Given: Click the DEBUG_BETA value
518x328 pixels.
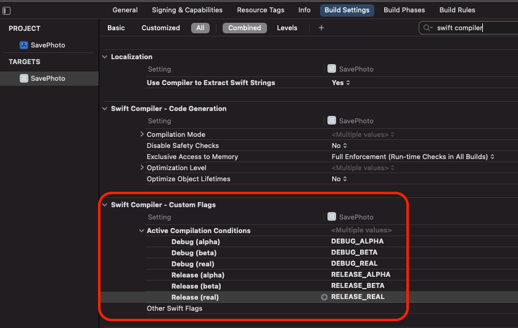Looking at the screenshot, I should pyautogui.click(x=354, y=252).
